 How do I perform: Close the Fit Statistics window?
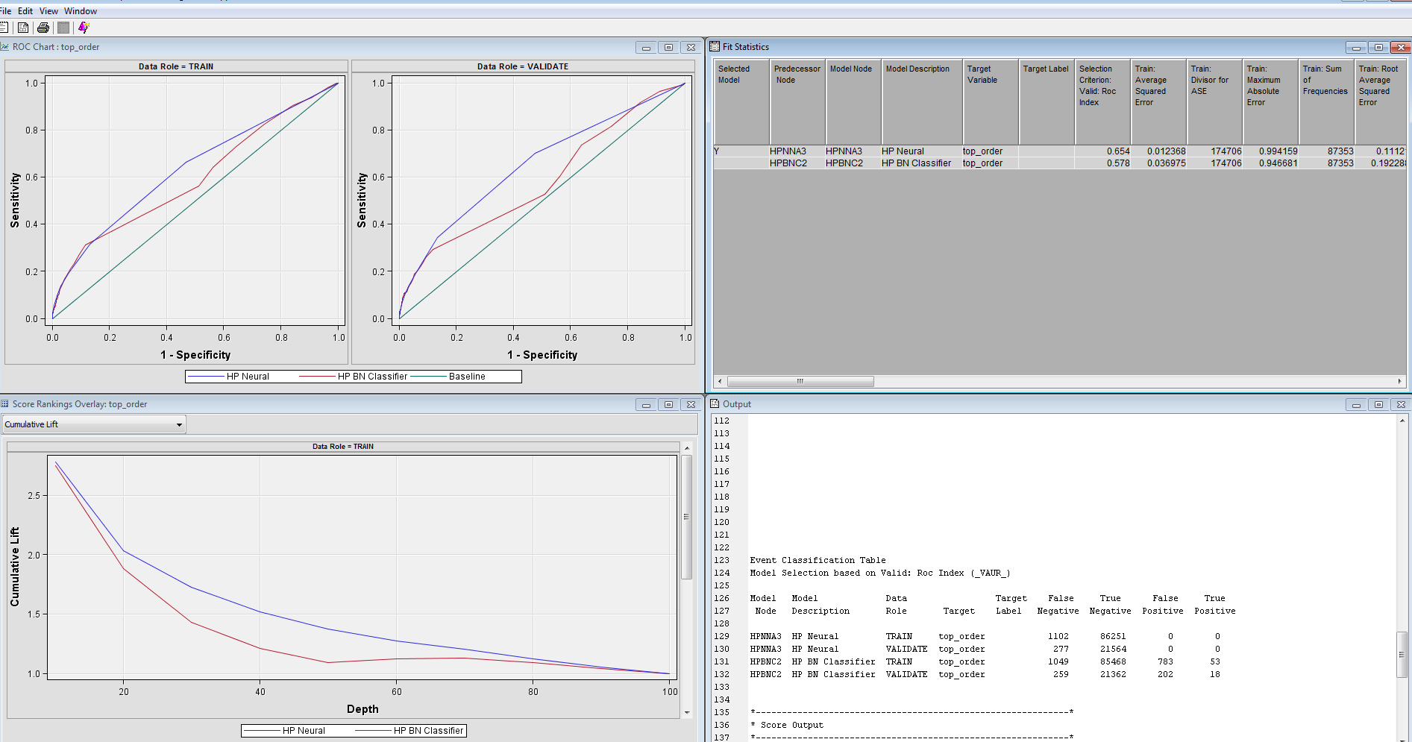click(x=1401, y=47)
